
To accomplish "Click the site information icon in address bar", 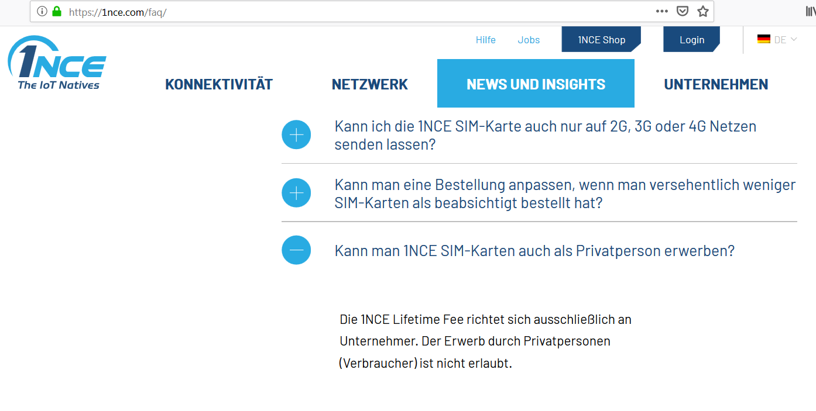I will coord(42,11).
